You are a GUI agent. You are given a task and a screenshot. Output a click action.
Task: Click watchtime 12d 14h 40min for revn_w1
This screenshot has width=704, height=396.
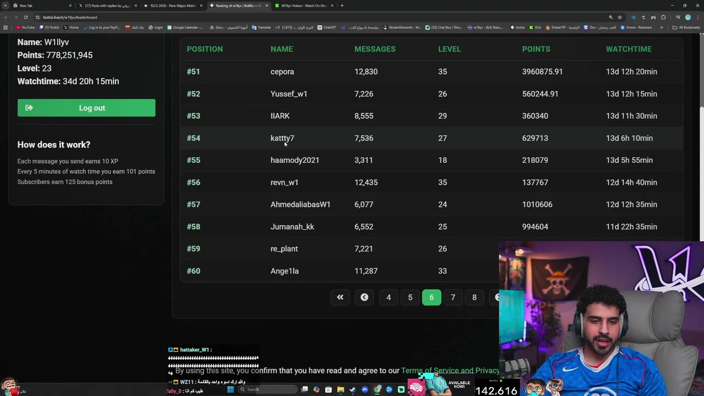(631, 182)
